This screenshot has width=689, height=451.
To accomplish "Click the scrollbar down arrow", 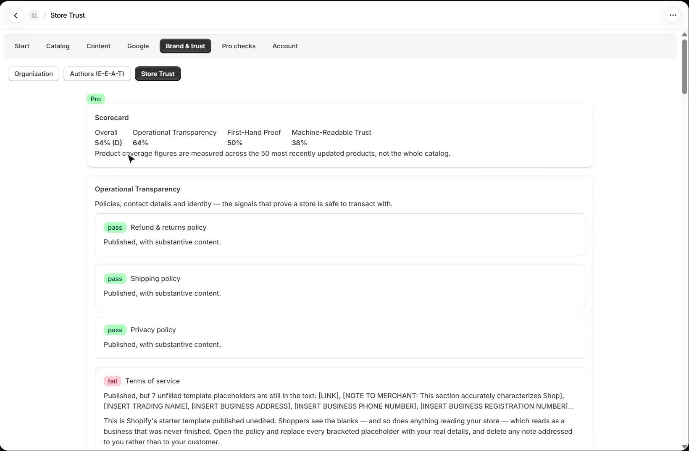I will coord(684,447).
